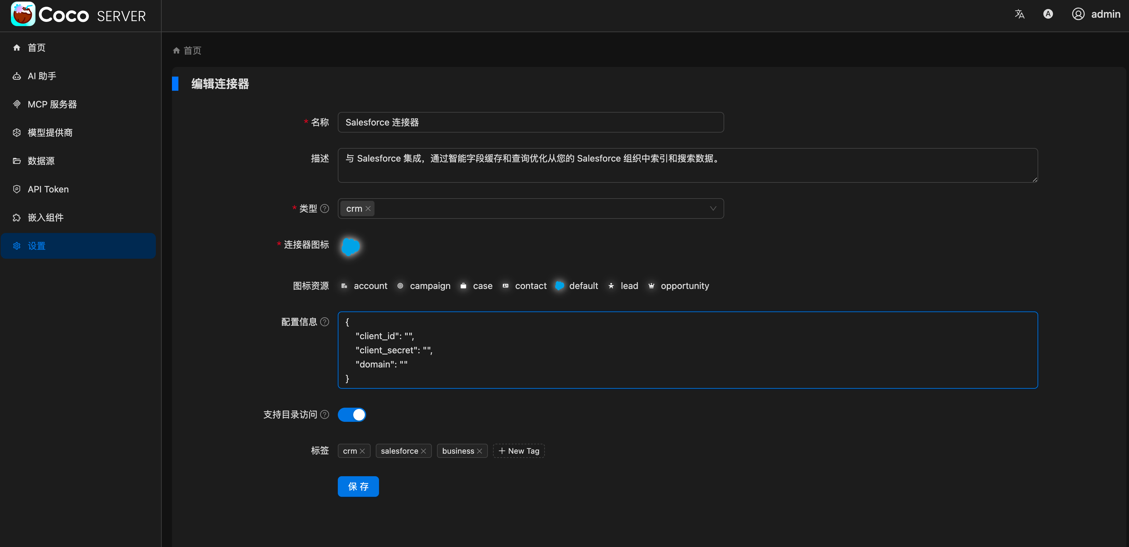Click into the 名称 input field

pyautogui.click(x=530, y=122)
